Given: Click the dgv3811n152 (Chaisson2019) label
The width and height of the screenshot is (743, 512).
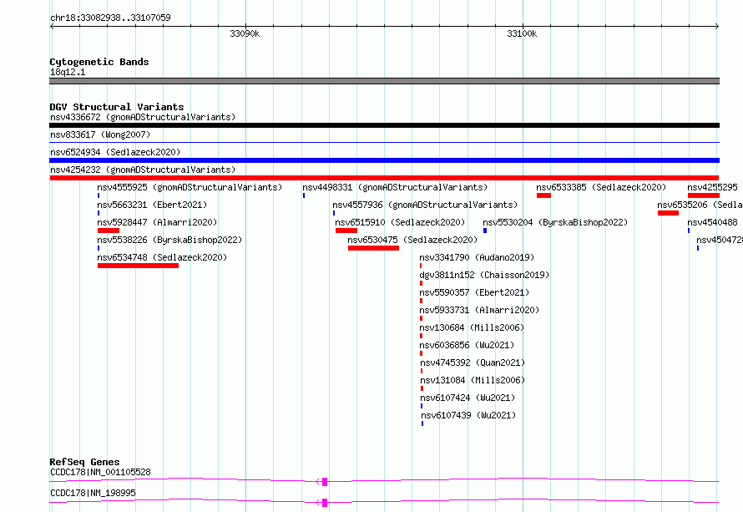Looking at the screenshot, I should pos(484,275).
